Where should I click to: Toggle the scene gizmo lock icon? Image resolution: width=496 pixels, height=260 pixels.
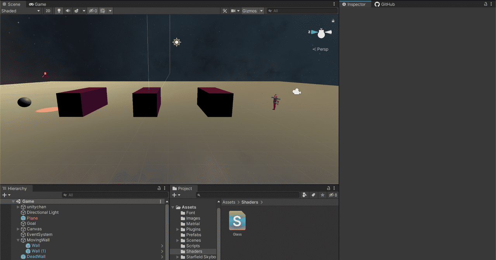point(333,21)
